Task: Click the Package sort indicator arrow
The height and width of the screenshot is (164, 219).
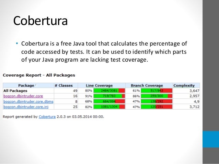Action: (x=36, y=85)
